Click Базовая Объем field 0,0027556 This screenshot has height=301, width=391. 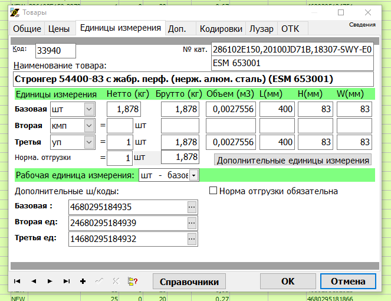click(231, 109)
